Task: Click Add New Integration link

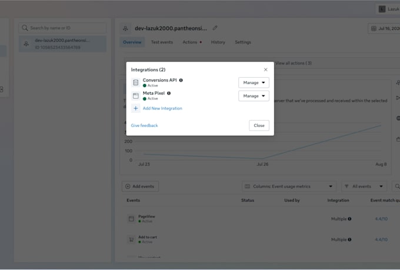Action: tap(162, 108)
